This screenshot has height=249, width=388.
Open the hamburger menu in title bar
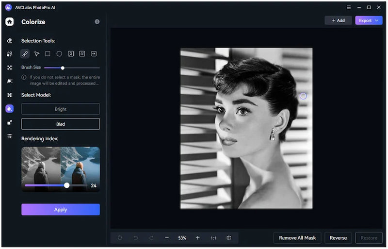(349, 7)
